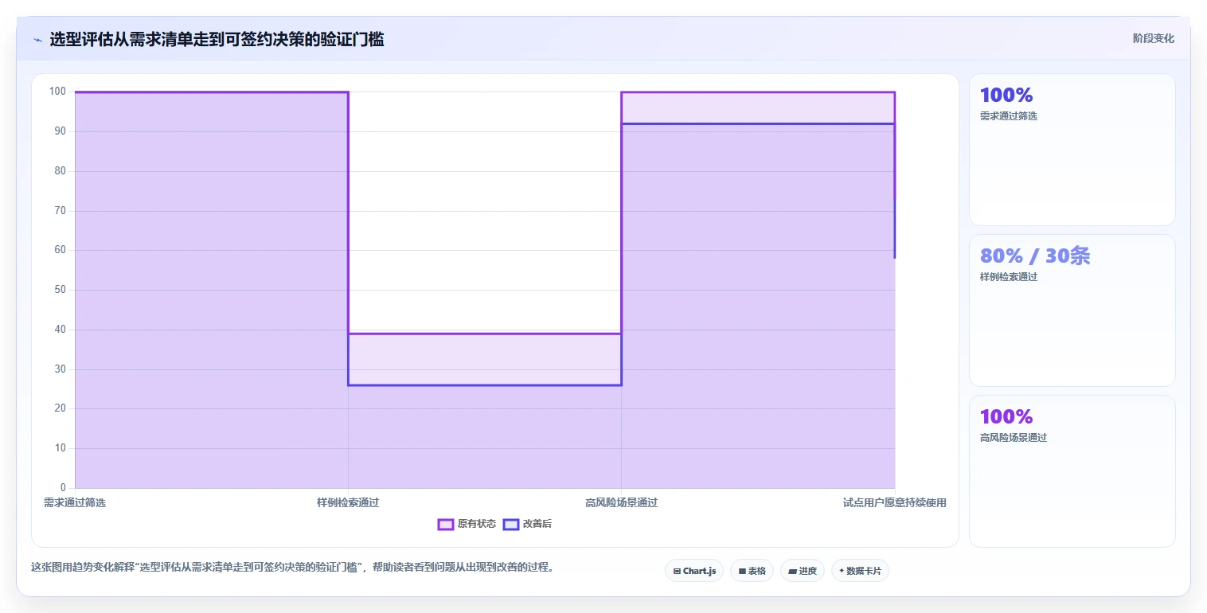Select the 样例检索通过 x-axis label
1207x613 pixels.
tap(348, 502)
